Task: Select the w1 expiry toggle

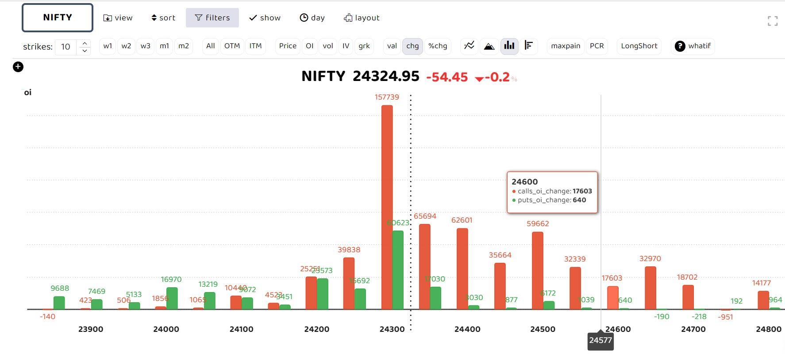Action: (x=108, y=46)
